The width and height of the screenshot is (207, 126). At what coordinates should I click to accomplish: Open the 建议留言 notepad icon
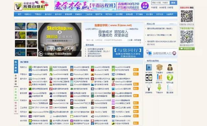pyautogui.click(x=170, y=87)
